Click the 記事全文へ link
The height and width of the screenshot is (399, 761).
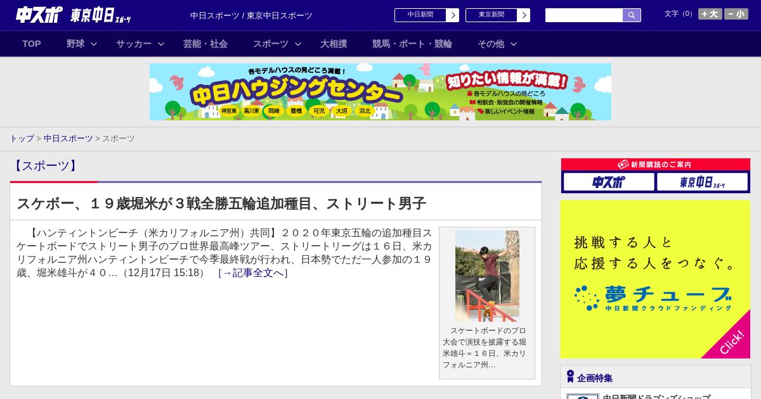253,273
